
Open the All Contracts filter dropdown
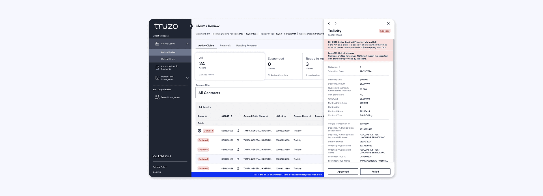click(260, 93)
